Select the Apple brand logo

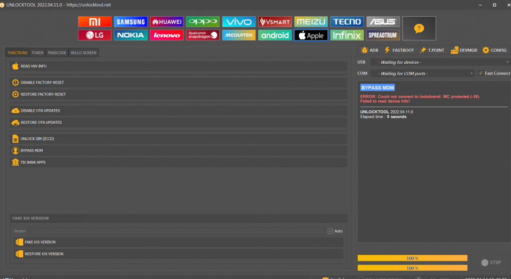[311, 35]
